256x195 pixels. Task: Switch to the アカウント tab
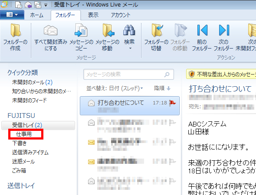pyautogui.click(x=121, y=15)
